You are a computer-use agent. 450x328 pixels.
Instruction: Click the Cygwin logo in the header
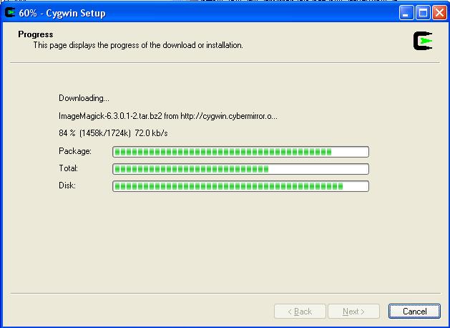click(x=423, y=41)
